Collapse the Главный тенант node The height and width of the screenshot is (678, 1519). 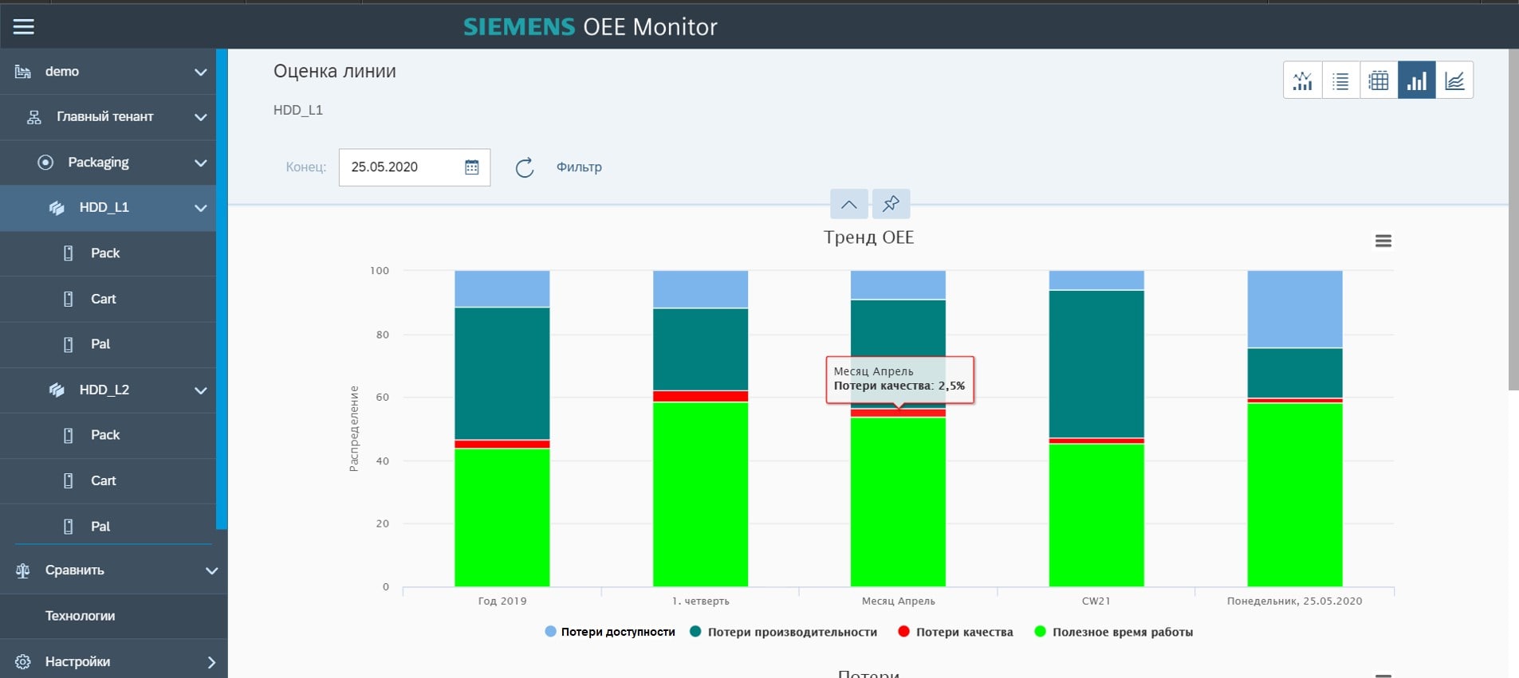(201, 118)
